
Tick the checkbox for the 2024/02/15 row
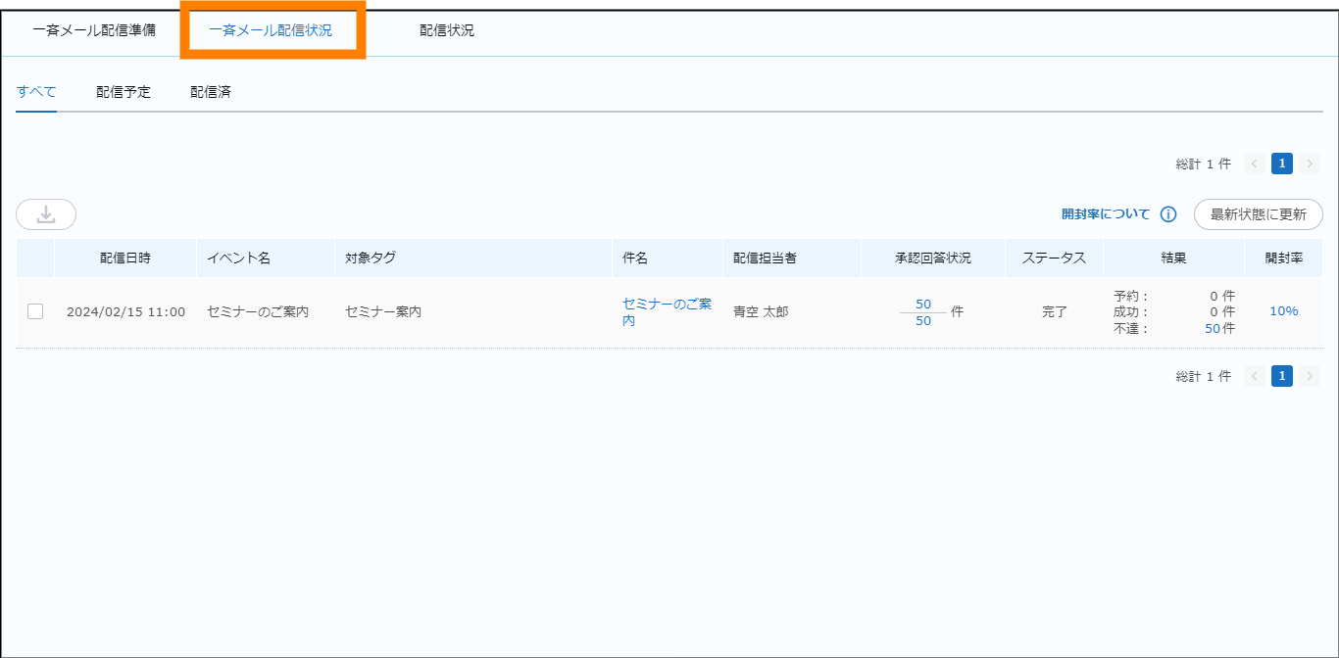point(35,311)
